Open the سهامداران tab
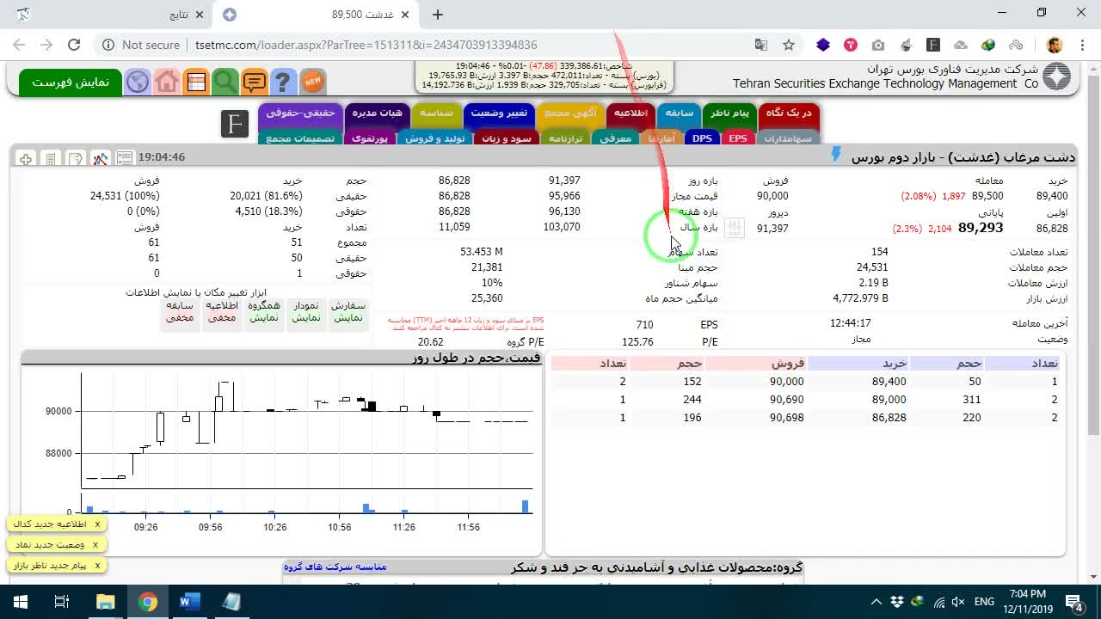1101x619 pixels. click(788, 138)
